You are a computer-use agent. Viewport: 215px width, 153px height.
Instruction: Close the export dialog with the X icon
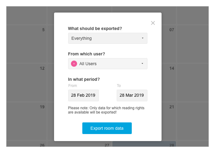point(153,23)
